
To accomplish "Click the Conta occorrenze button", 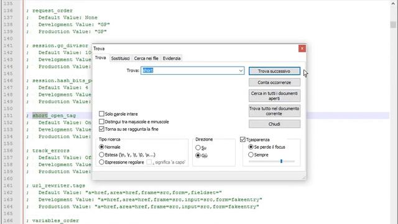I will pyautogui.click(x=274, y=82).
